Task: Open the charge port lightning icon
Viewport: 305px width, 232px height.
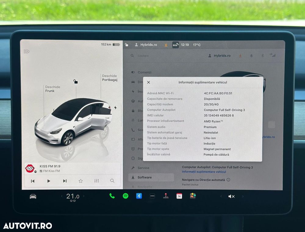Action: click(115, 107)
